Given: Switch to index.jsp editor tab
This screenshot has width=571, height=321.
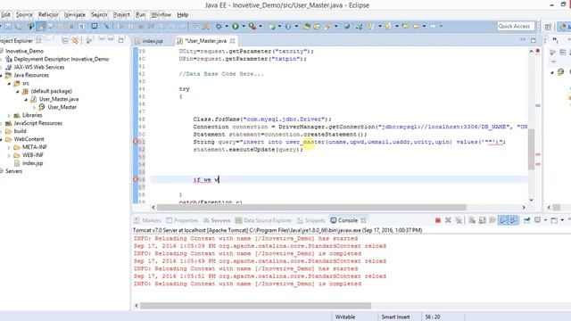Looking at the screenshot, I should pos(153,41).
